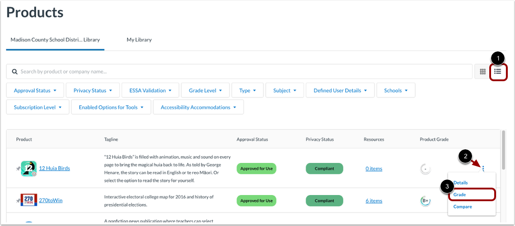Open the 0 items resources link
Image resolution: width=515 pixels, height=226 pixels.
click(x=374, y=169)
